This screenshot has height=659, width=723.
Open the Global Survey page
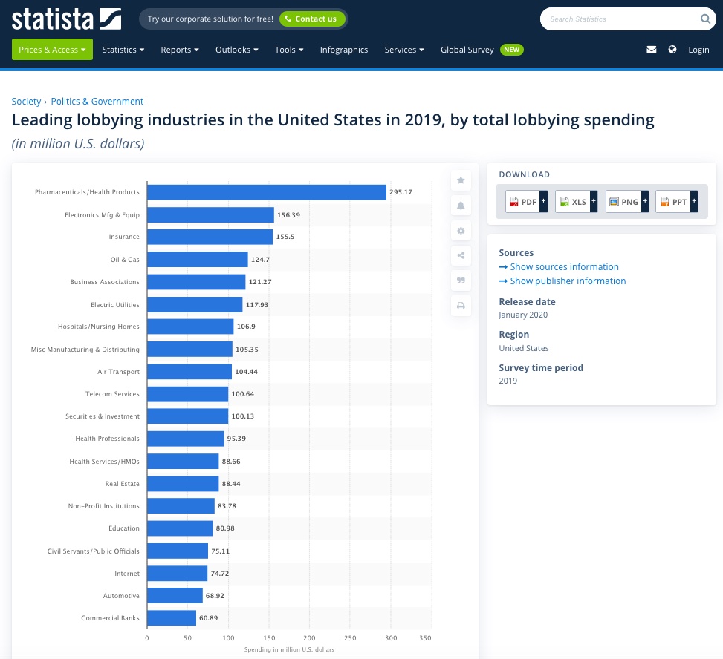[x=467, y=50]
